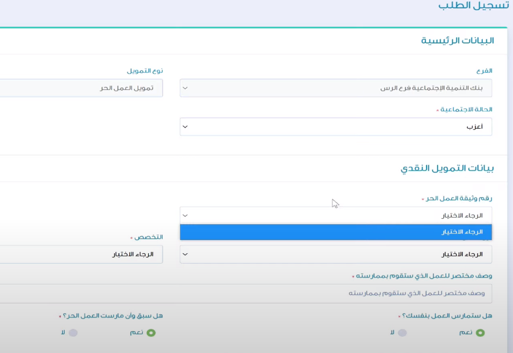Screen dimensions: 513x353
Task: Click the الحالة الاجتماعية field label
Action: pos(466,110)
